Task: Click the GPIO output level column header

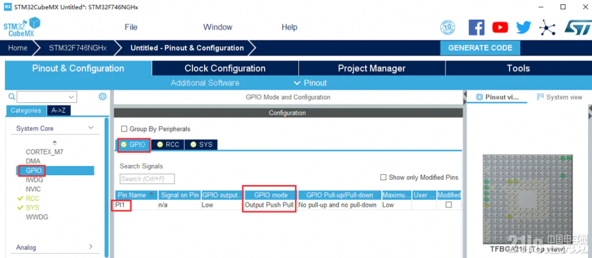Action: pos(222,195)
